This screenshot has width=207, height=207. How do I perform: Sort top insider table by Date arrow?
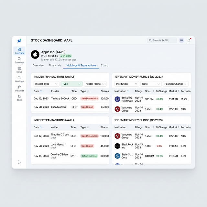click(x=41, y=91)
